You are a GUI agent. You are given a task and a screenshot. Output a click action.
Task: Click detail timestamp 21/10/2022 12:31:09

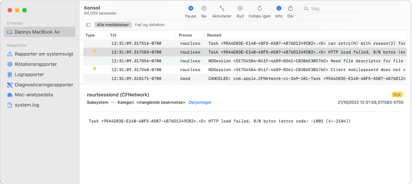pyautogui.click(x=371, y=102)
